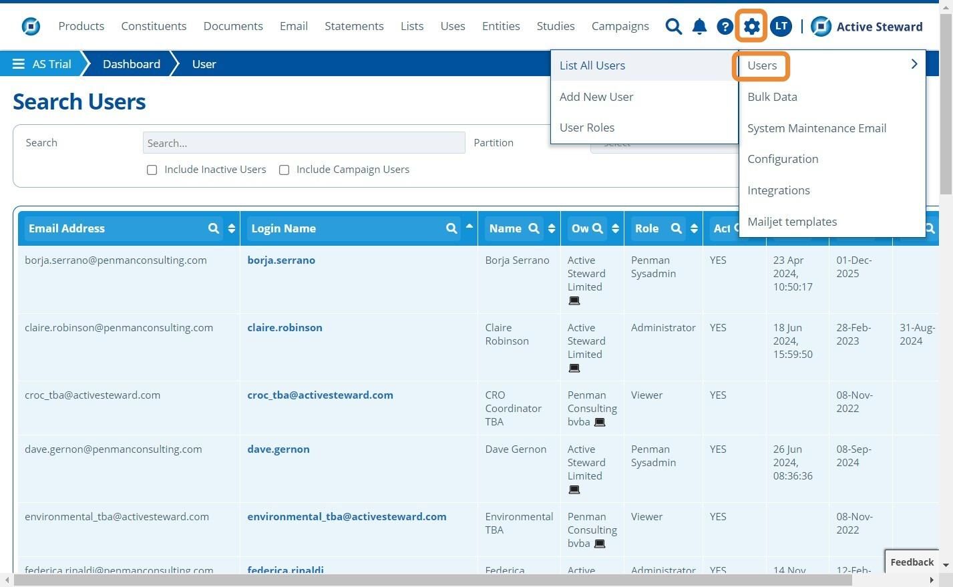
Task: Select Users in the settings menu
Action: tap(762, 65)
